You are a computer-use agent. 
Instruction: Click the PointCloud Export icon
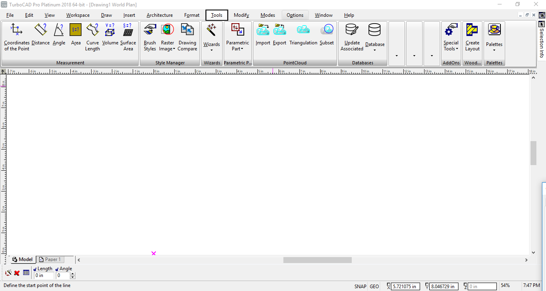[x=279, y=34]
